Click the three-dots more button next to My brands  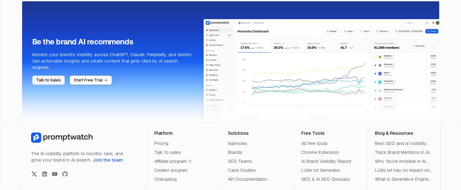point(433,46)
